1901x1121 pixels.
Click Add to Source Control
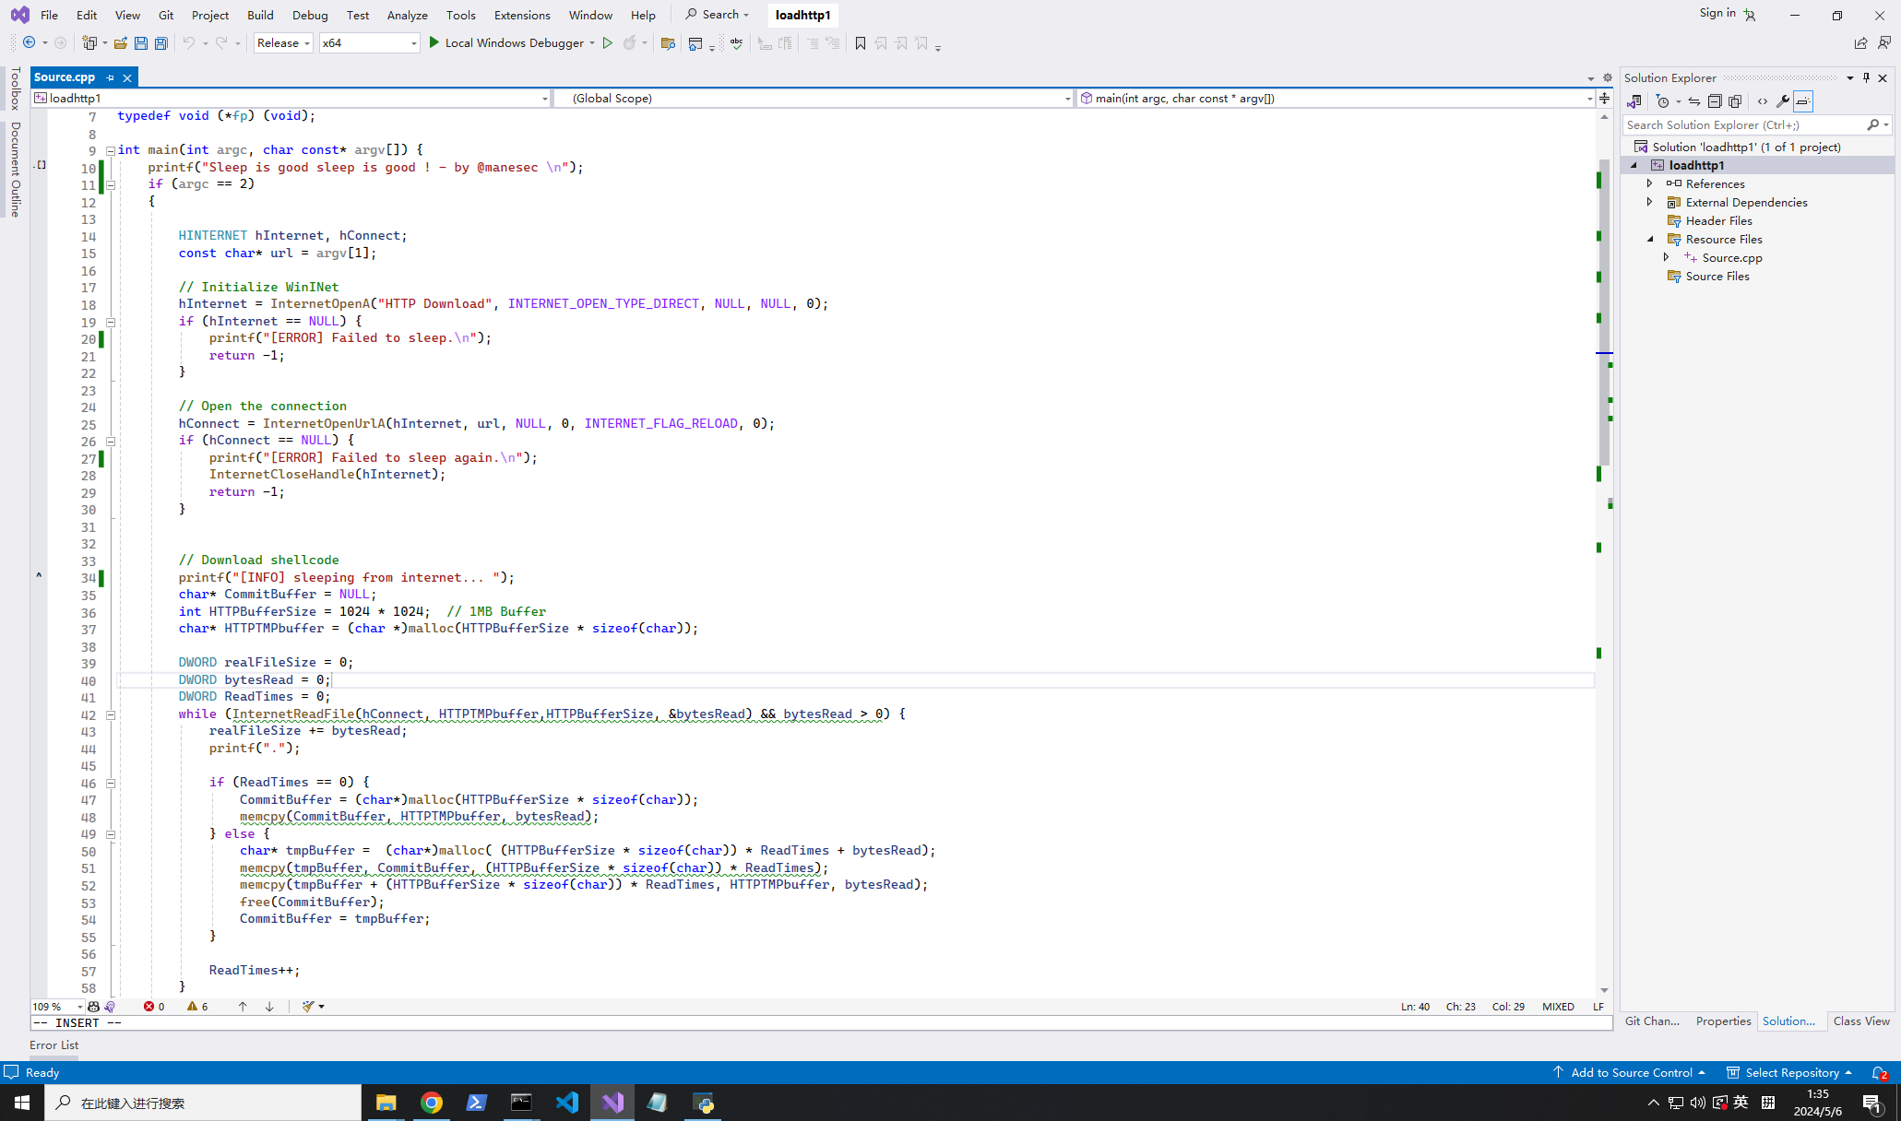coord(1632,1072)
